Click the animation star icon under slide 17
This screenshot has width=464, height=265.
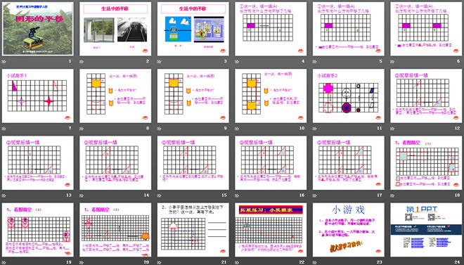pyautogui.click(x=314, y=195)
